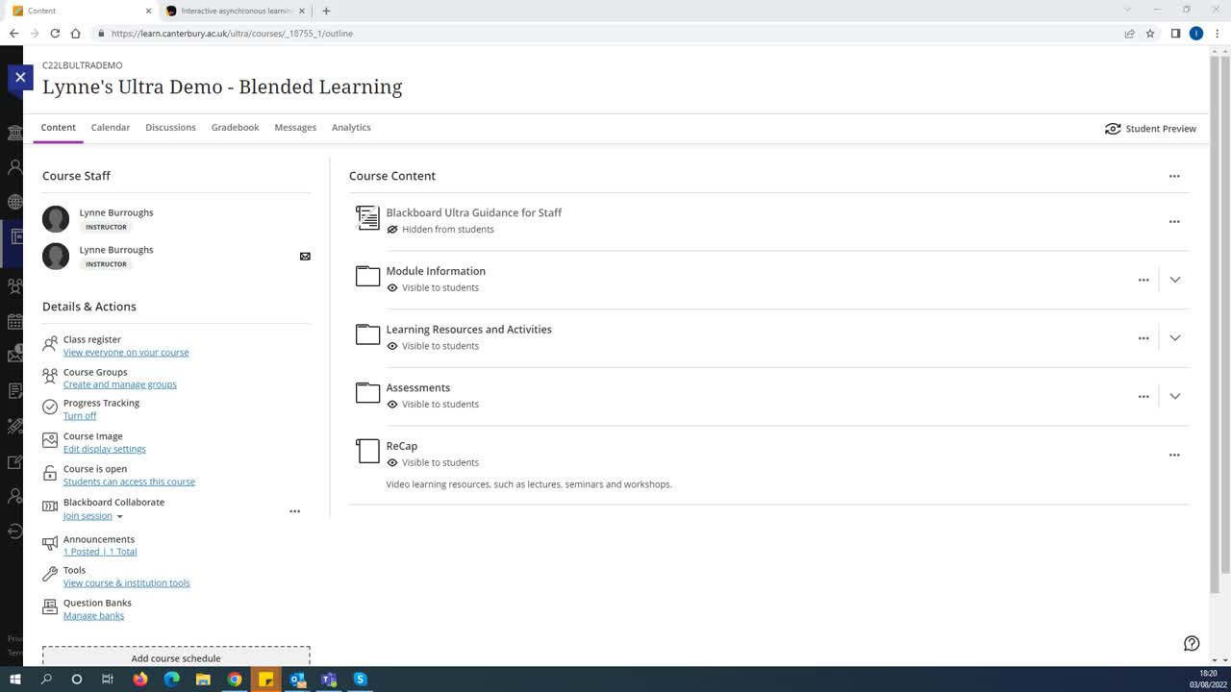Viewport: 1231px width, 692px height.
Task: Click the Course is open padlock icon
Action: pos(50,473)
